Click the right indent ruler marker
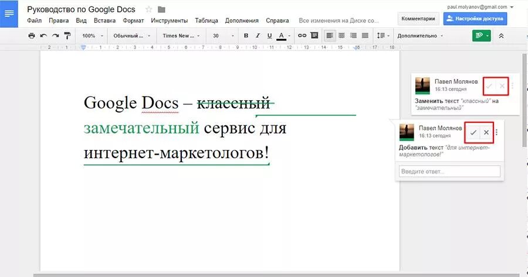Image resolution: width=528 pixels, height=277 pixels. pyautogui.click(x=356, y=48)
